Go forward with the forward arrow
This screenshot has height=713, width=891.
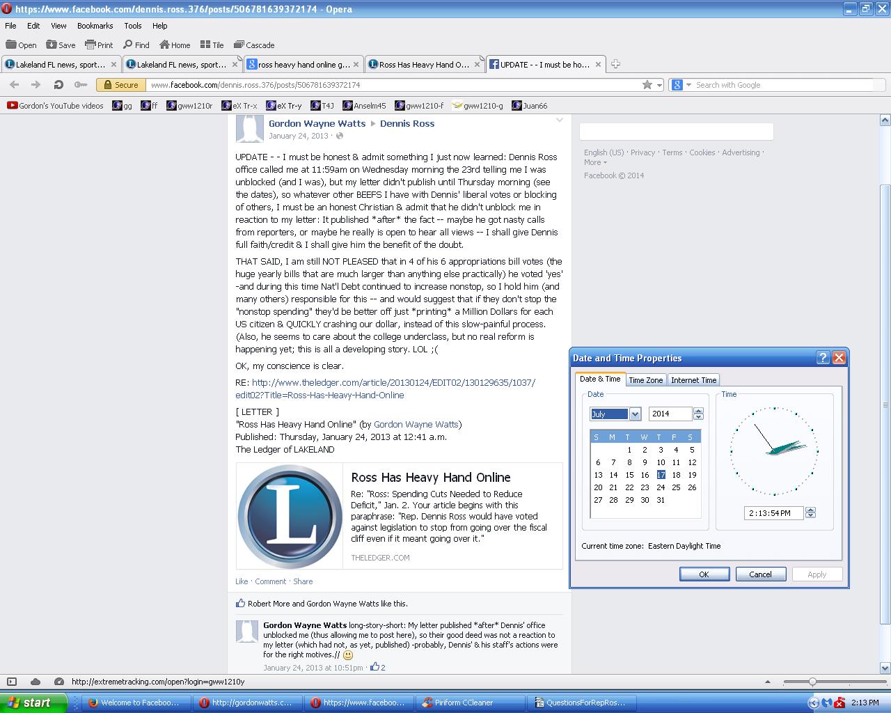click(x=36, y=84)
